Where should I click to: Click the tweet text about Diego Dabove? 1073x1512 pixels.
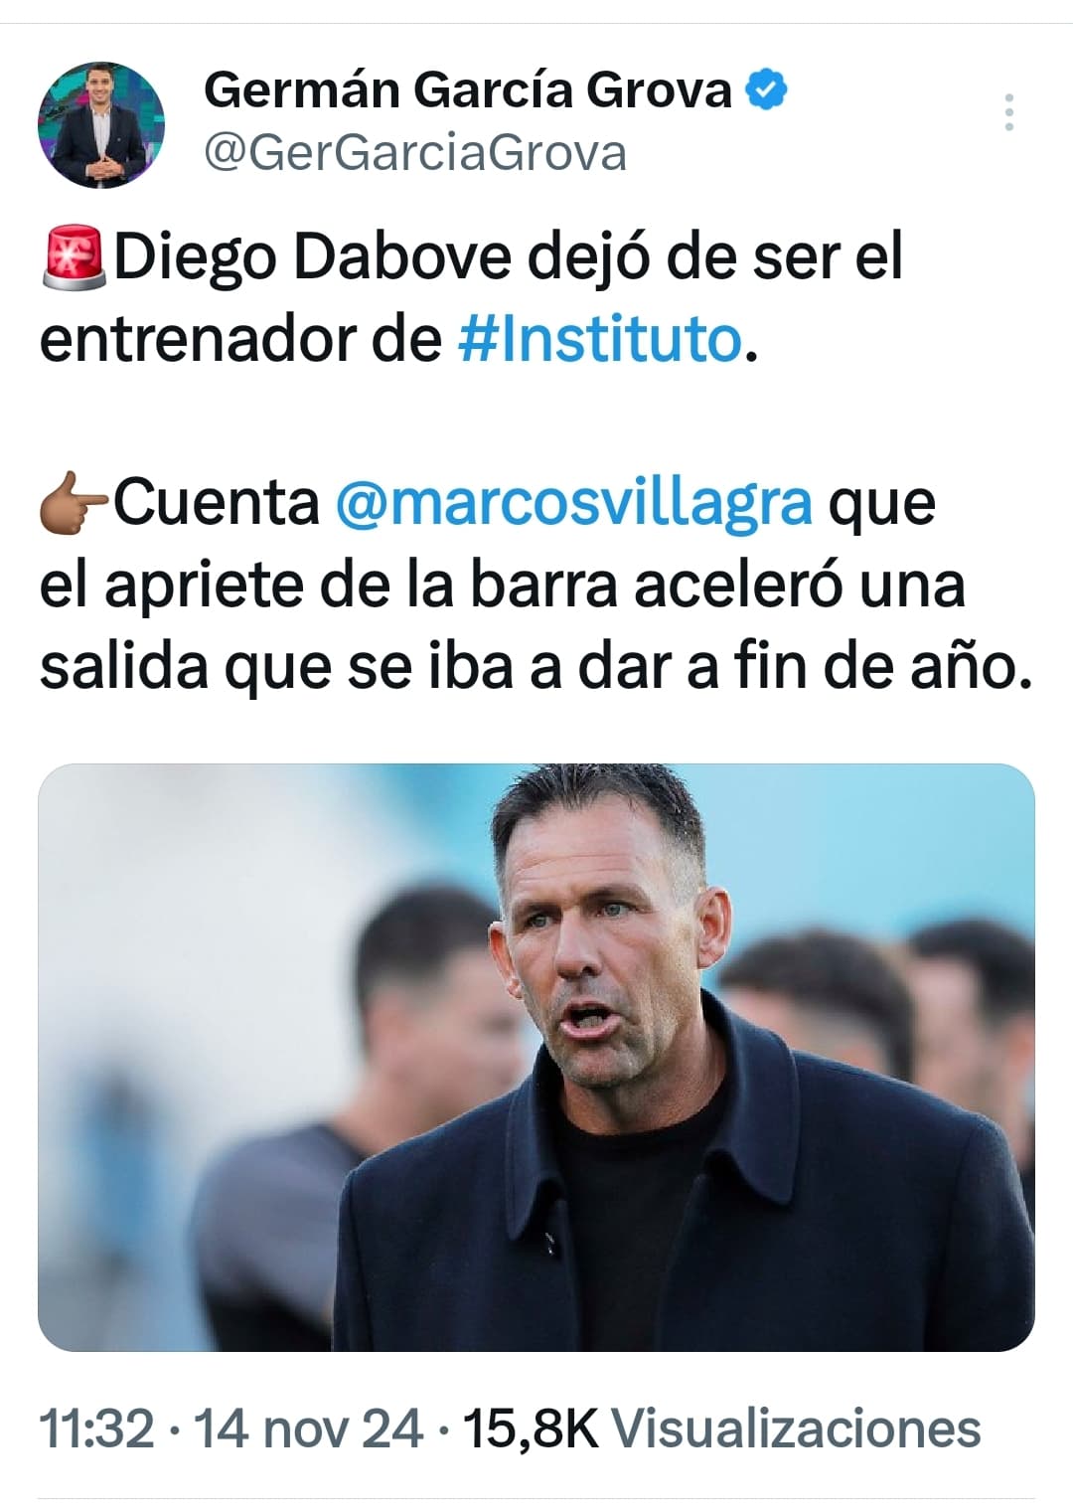(472, 298)
